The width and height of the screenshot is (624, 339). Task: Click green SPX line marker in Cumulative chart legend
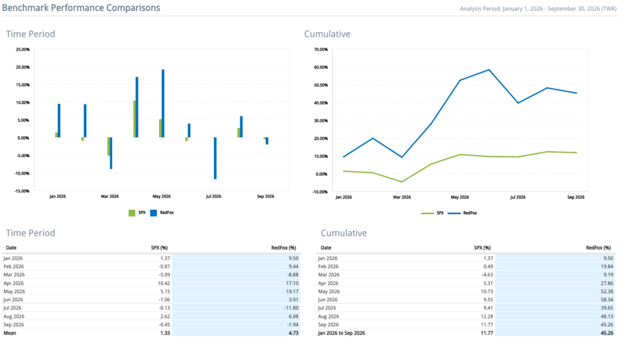427,213
